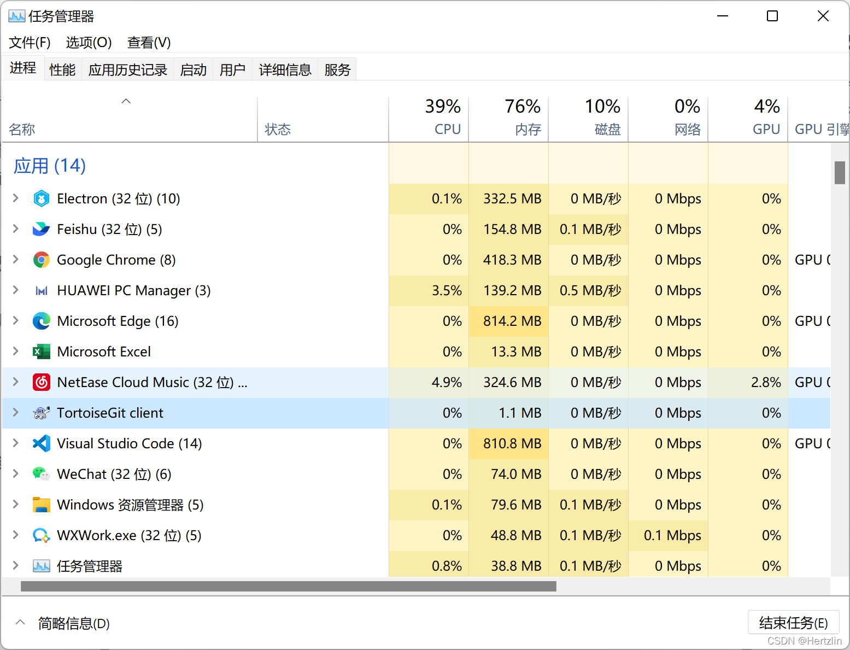This screenshot has height=650, width=850.
Task: Click the Feishu app icon
Action: tap(42, 229)
